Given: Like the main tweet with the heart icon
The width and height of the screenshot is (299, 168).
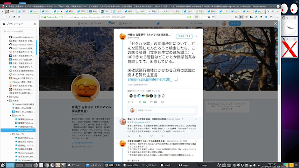Looking at the screenshot, I should 151,102.
